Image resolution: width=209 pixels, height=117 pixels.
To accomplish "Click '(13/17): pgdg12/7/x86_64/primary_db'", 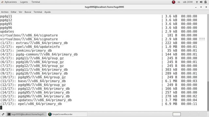I will coord(35,89).
